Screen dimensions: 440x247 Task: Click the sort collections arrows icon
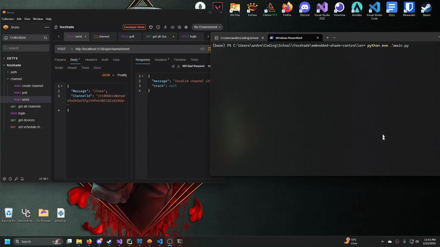pyautogui.click(x=45, y=37)
